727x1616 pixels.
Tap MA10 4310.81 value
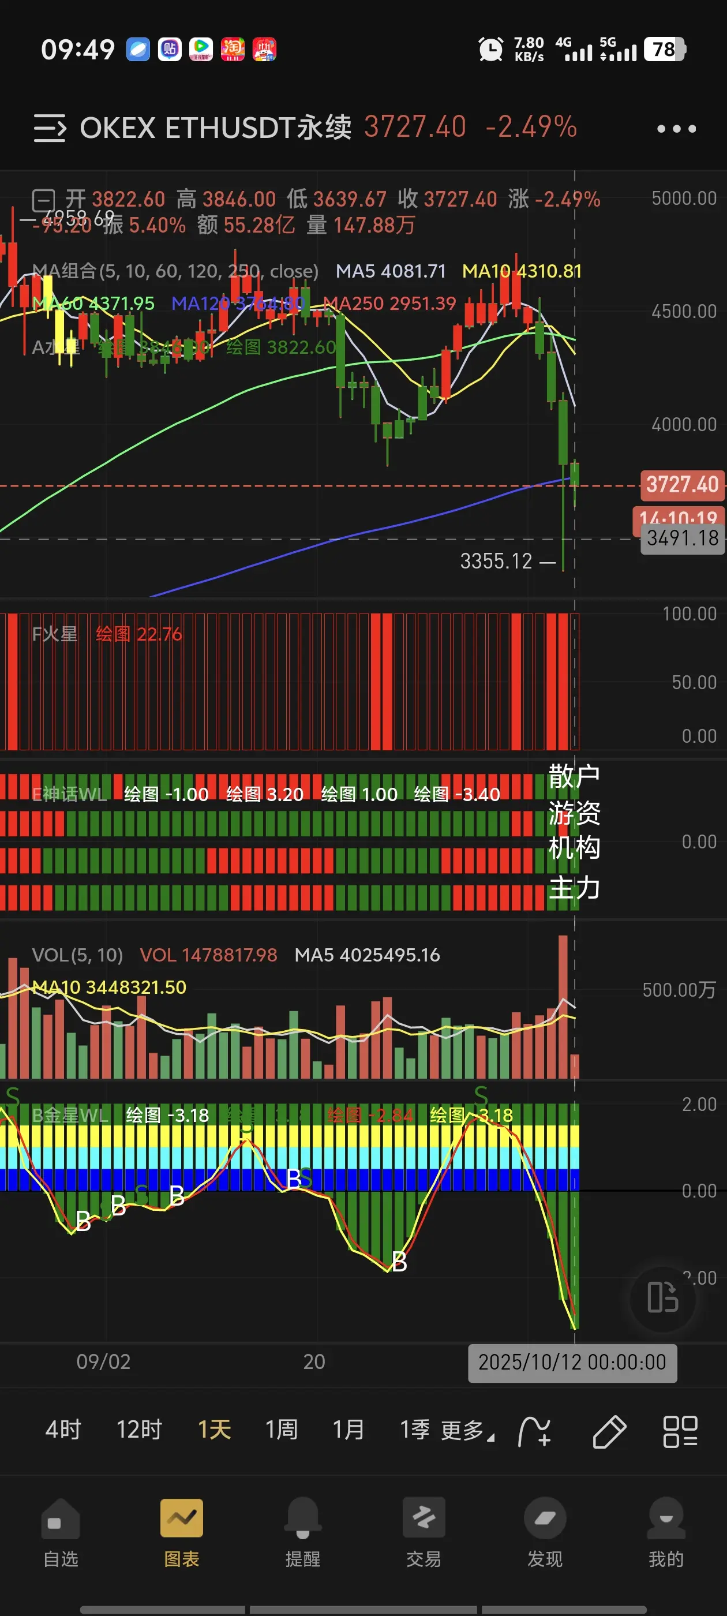(522, 271)
